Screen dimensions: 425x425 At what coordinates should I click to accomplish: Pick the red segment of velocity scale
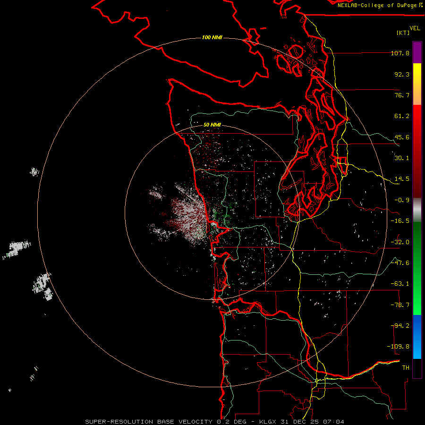(417, 151)
